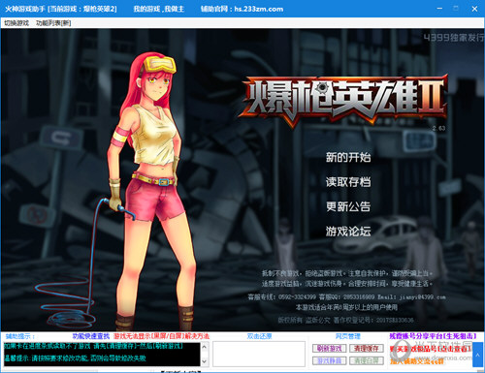Click the 清理白屏 button
The height and width of the screenshot is (373, 485).
pyautogui.click(x=367, y=360)
